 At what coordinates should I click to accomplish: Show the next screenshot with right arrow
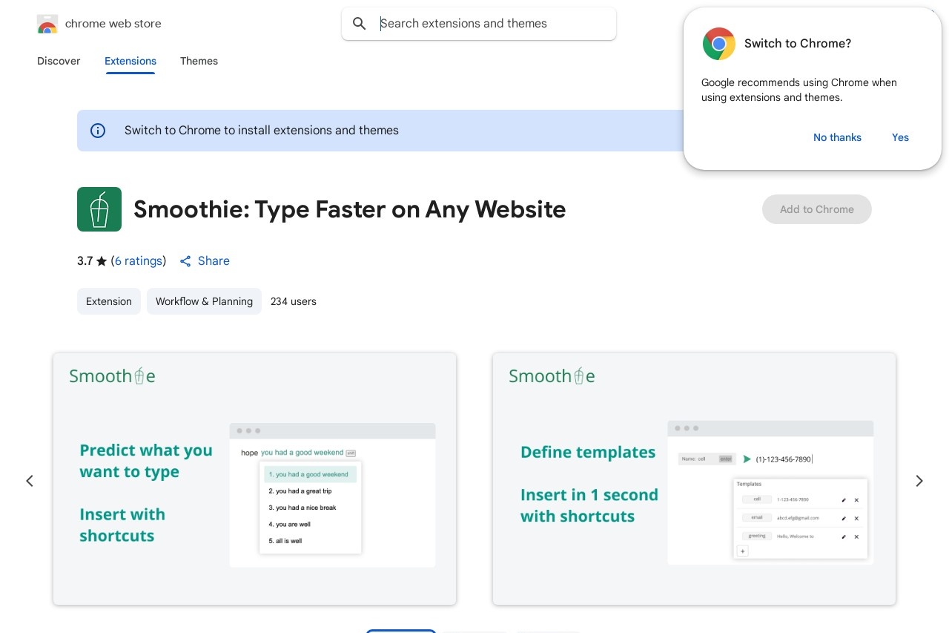coord(919,481)
